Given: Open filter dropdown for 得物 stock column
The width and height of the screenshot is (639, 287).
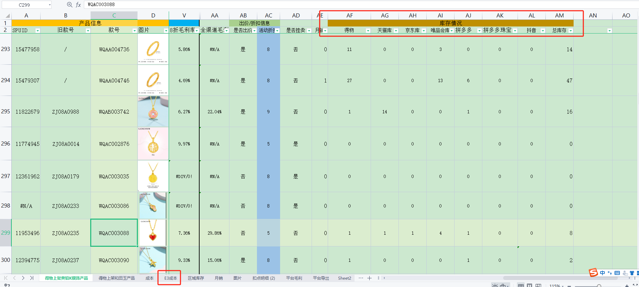Looking at the screenshot, I should pyautogui.click(x=368, y=31).
